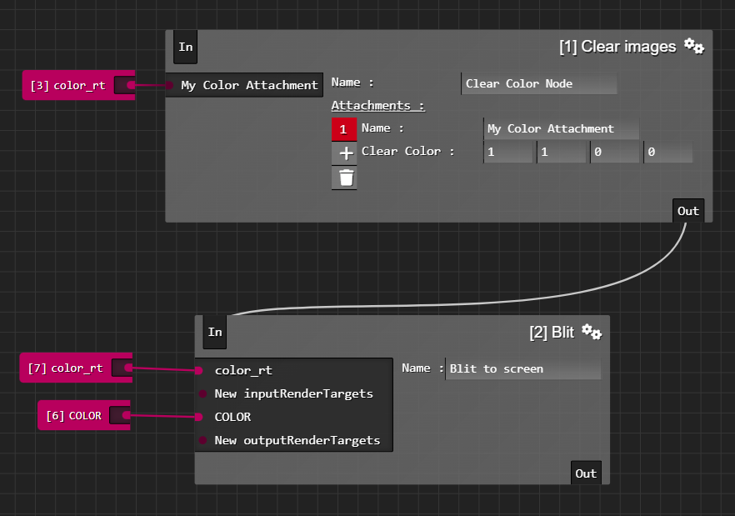735x516 pixels.
Task: Edit first Clear Color value field
Action: click(x=509, y=152)
